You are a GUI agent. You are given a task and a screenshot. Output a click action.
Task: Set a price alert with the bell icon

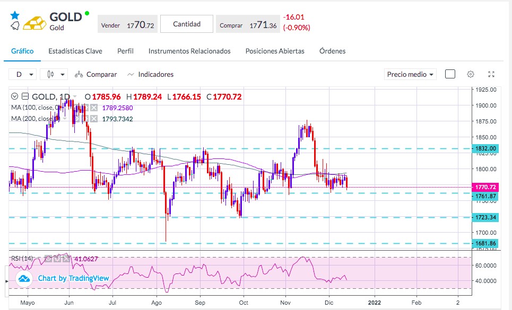click(15, 26)
